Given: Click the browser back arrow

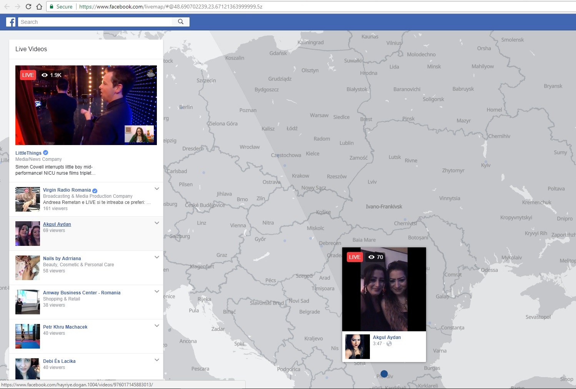Looking at the screenshot, I should [x=7, y=7].
